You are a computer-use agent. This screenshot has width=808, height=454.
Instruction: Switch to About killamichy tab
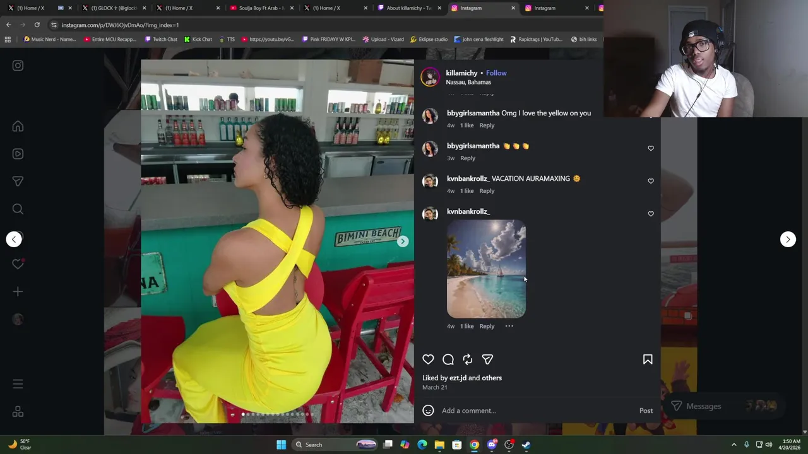pyautogui.click(x=408, y=8)
